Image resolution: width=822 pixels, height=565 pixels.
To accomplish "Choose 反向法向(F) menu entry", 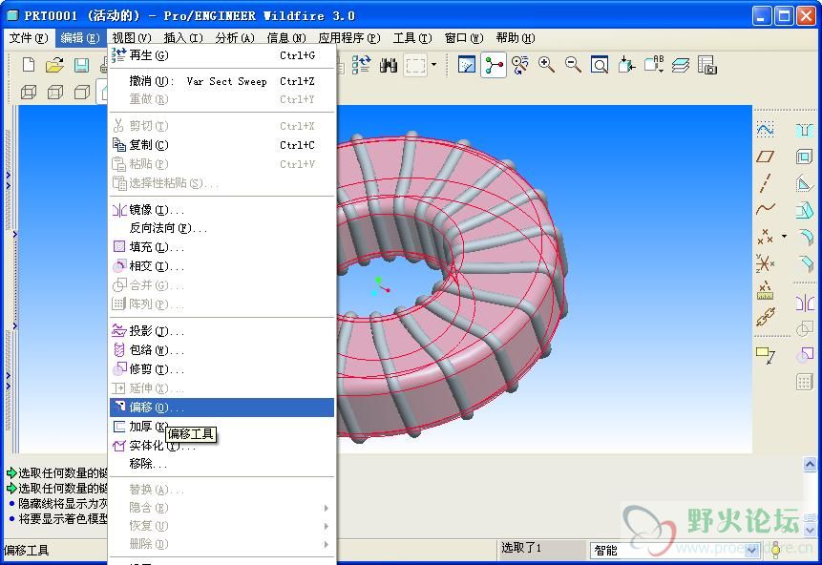I will click(x=221, y=228).
